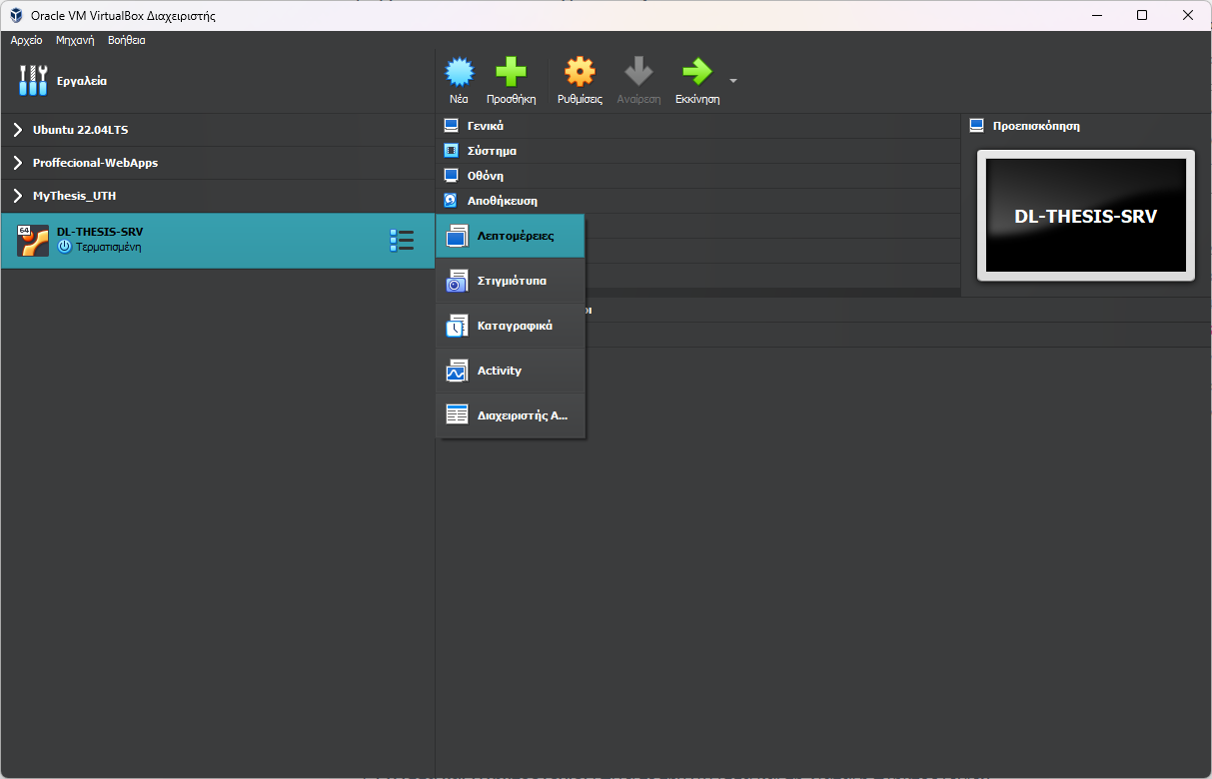Click the Activity graph icon
The width and height of the screenshot is (1212, 779).
click(457, 371)
